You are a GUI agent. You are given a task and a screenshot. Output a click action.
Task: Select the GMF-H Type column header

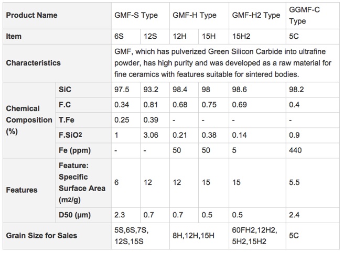click(x=199, y=15)
